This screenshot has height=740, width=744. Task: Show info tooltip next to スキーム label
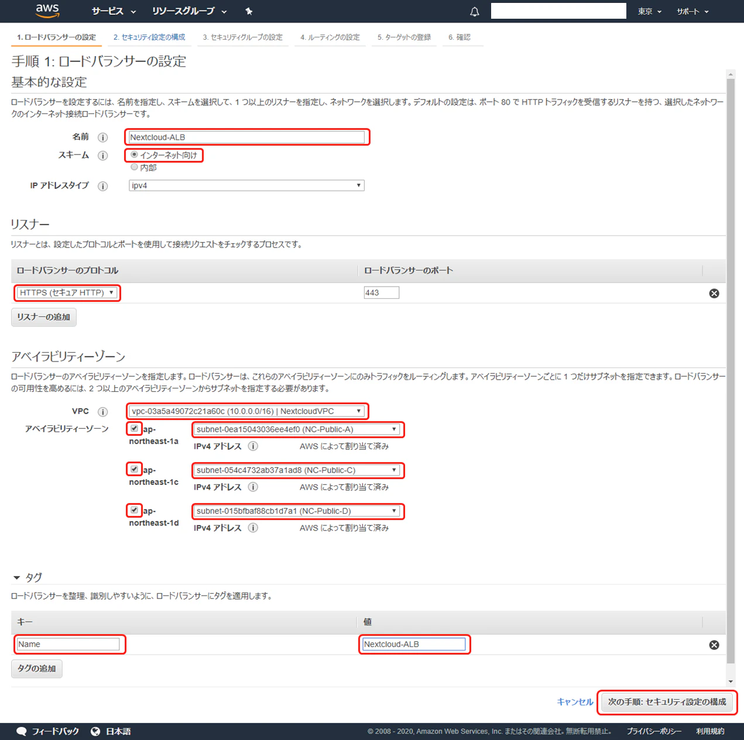pos(102,156)
